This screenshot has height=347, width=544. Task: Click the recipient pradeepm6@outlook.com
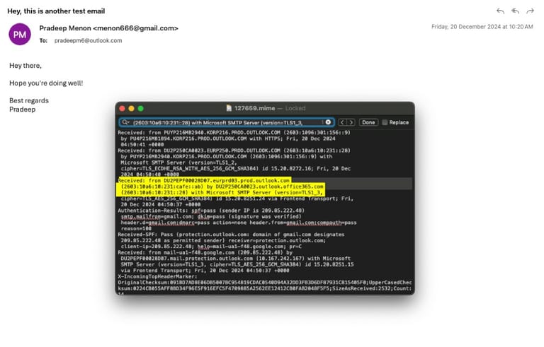88,40
